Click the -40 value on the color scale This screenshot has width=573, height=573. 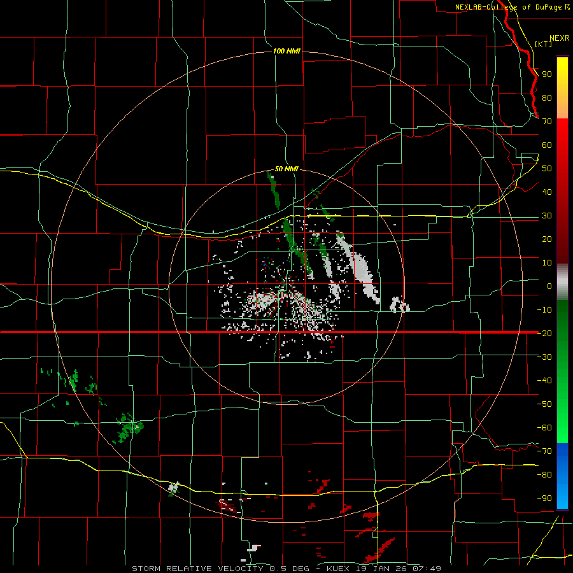click(x=544, y=381)
